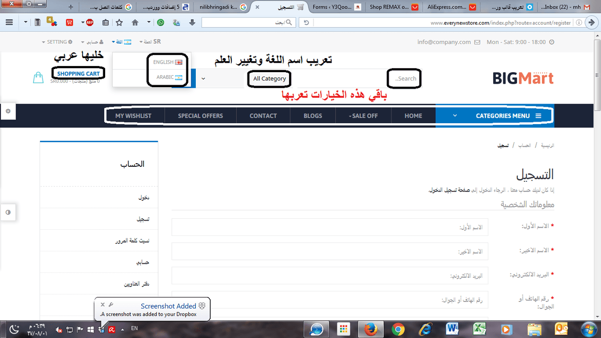
Task: Click the الاسم الأول input field
Action: tap(330, 227)
